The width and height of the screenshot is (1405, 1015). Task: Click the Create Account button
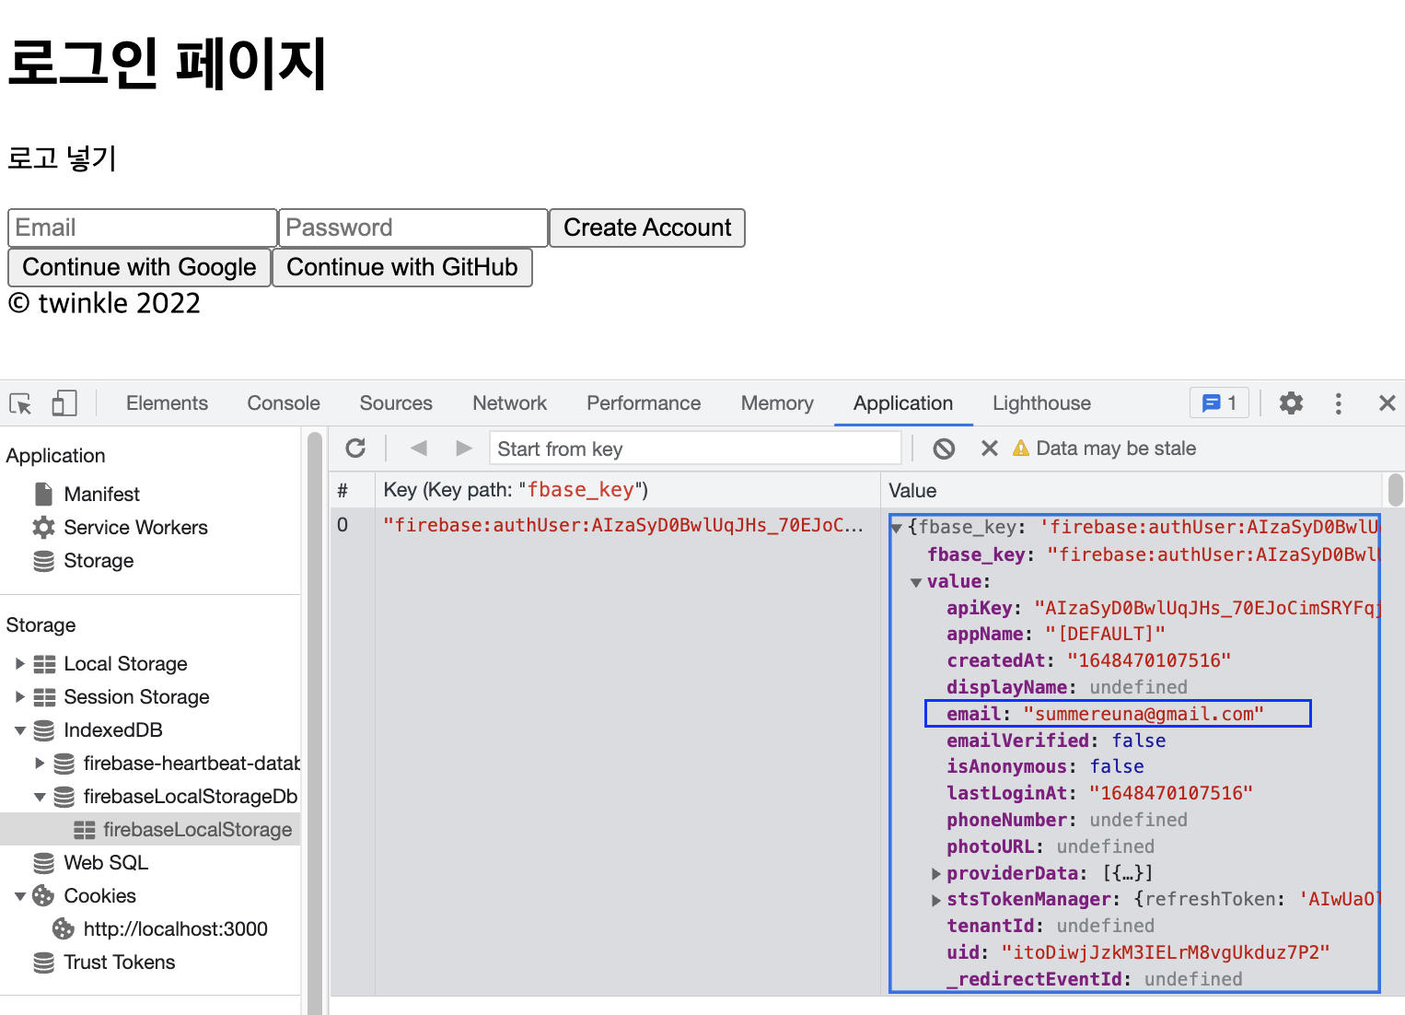pyautogui.click(x=647, y=227)
